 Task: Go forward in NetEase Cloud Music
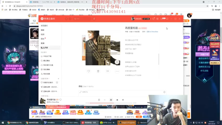point(70,19)
